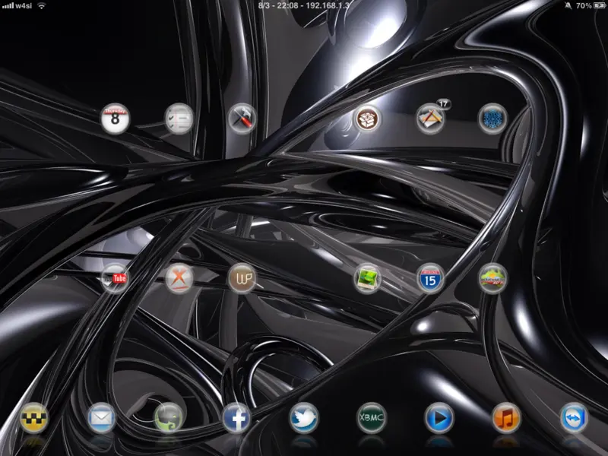Open the Interstate 15 shield maps app
608x456 pixels.
[x=430, y=278]
